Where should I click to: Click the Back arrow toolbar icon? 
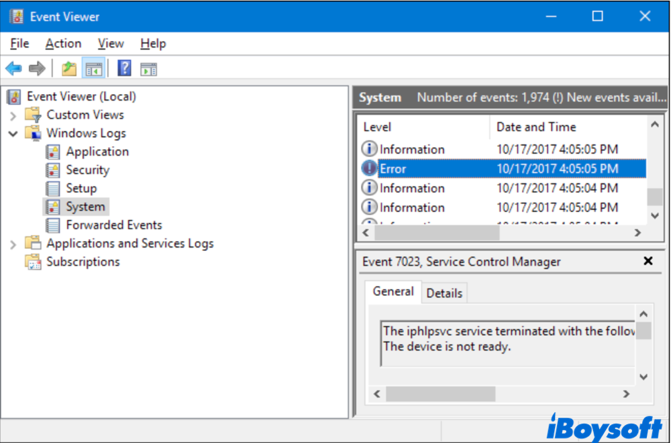[x=13, y=68]
